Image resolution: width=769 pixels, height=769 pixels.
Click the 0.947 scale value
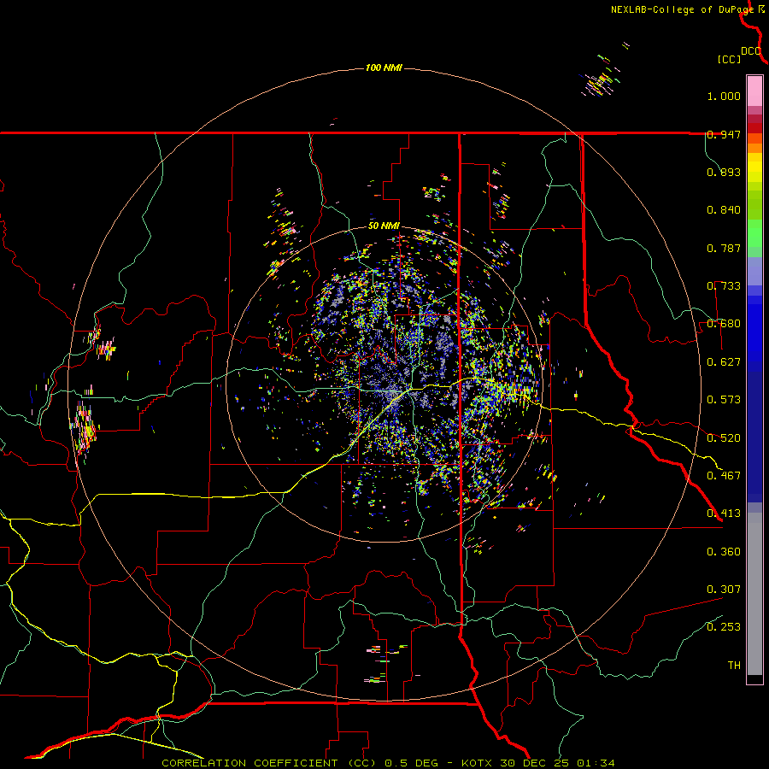coord(724,134)
